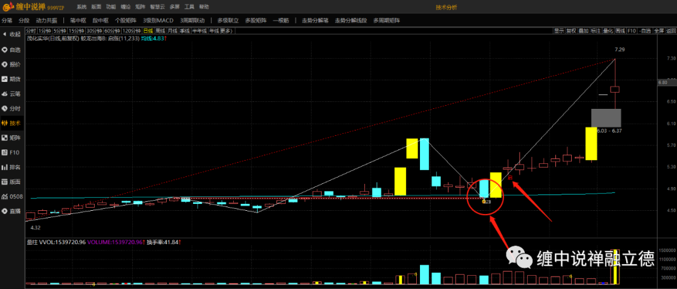Open 多级联立 view
Image resolution: width=677 pixels, height=289 pixels.
[228, 21]
